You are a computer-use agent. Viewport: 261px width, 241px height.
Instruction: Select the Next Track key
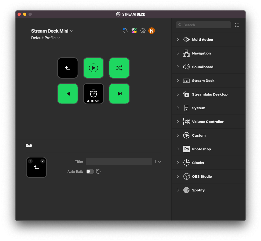pos(119,94)
